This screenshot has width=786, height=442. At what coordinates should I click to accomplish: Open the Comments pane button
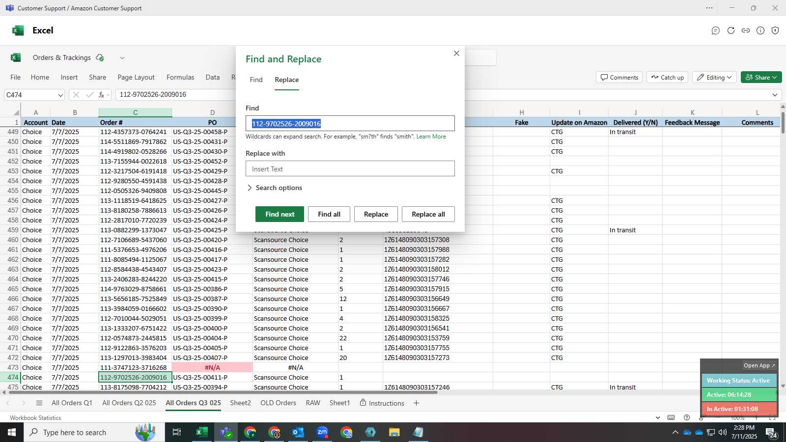tap(619, 77)
